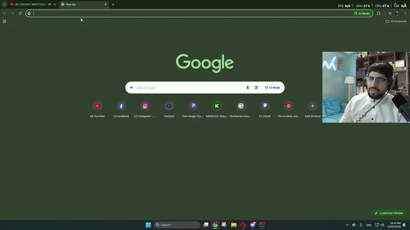The image size is (410, 230).
Task: Mute the YouTube tab audio speaker icon
Action: pos(49,4)
